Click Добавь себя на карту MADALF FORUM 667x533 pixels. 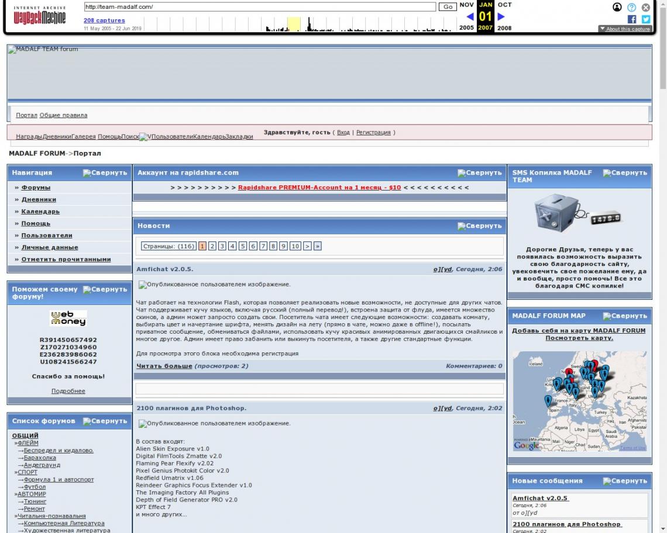coord(579,331)
